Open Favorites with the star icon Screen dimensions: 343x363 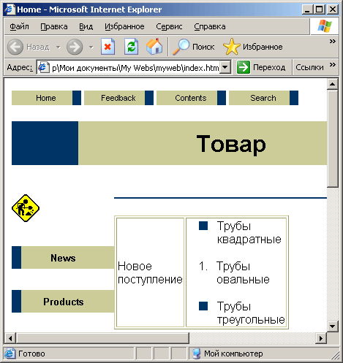point(231,47)
